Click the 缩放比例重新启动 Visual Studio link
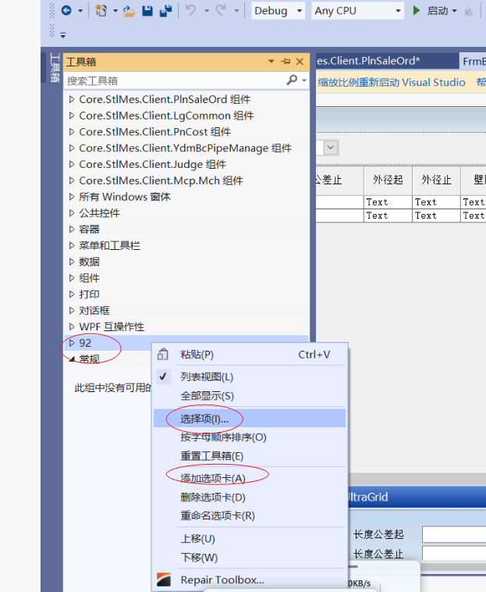This screenshot has height=592, width=486. click(391, 83)
